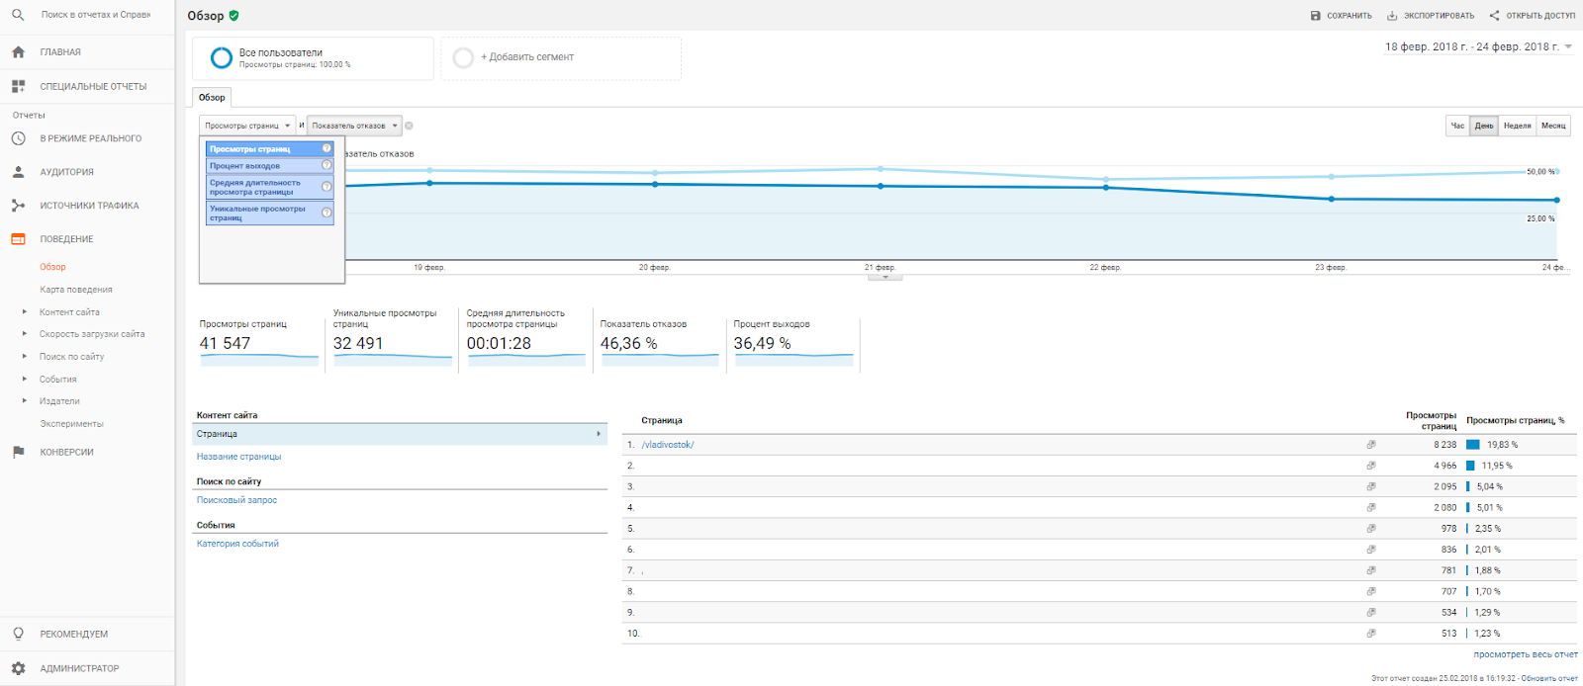
Task: Open the Просмотры страниц metric dropdown
Action: (x=247, y=126)
